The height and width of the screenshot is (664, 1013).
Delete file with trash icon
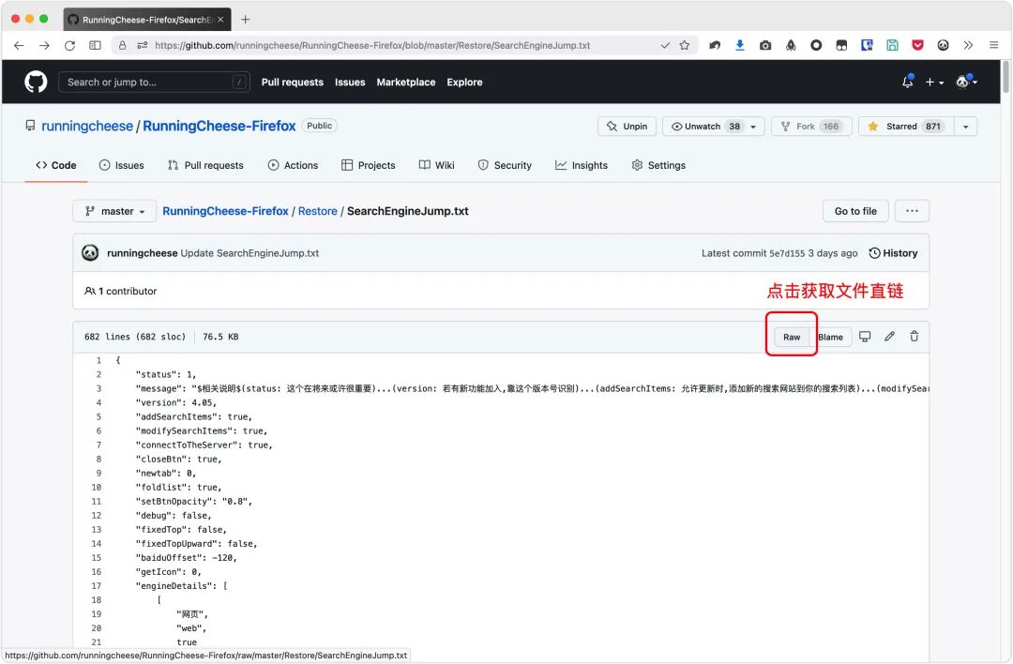pyautogui.click(x=915, y=337)
